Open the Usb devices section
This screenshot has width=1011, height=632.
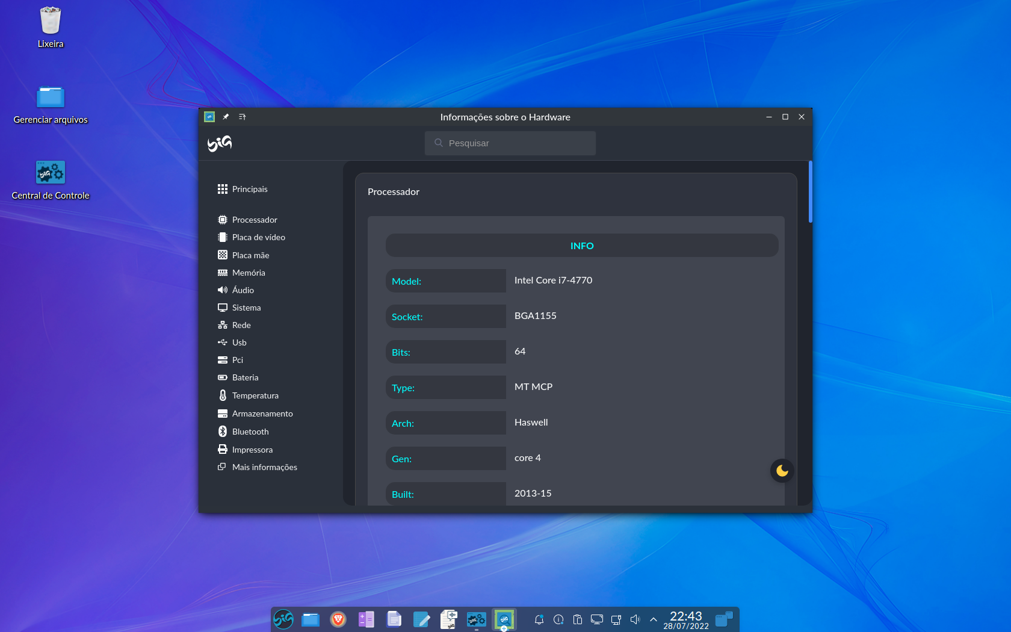[232, 342]
